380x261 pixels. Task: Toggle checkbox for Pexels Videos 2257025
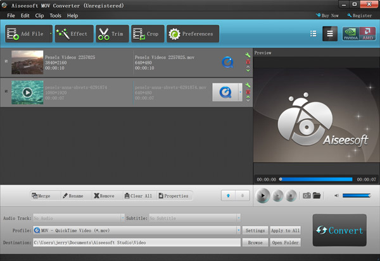pos(6,61)
